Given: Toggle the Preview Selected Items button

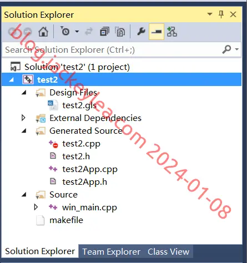Looking at the screenshot, I should click(x=157, y=32).
